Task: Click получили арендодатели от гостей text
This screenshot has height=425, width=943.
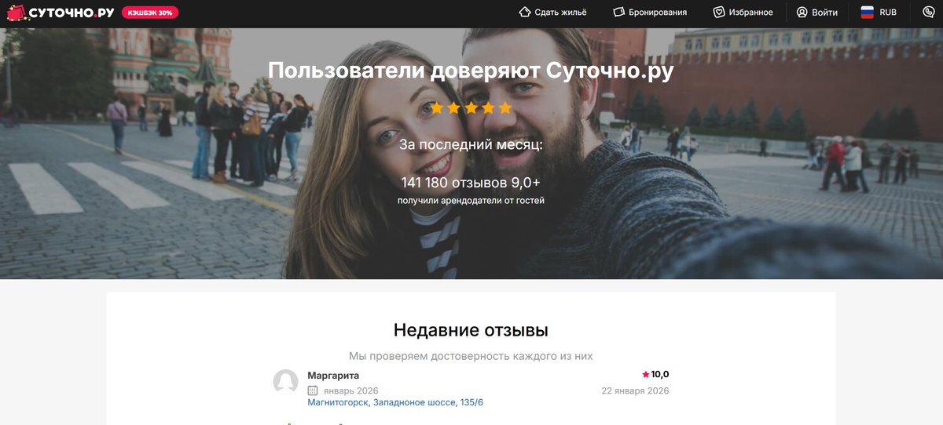Action: (471, 201)
